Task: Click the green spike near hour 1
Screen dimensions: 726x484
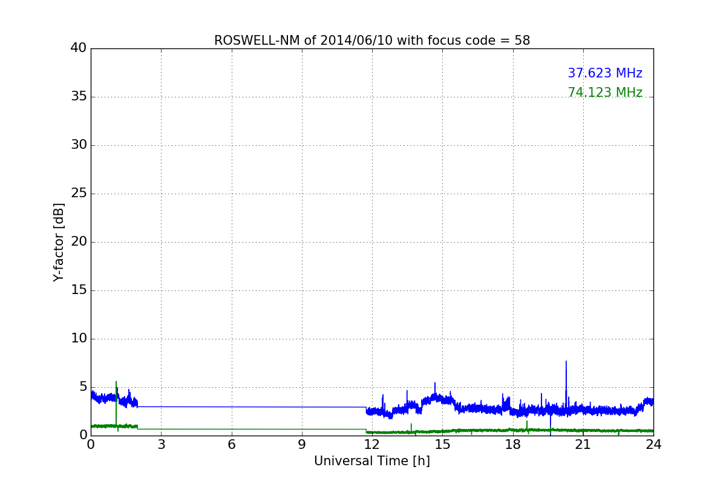Action: (116, 404)
